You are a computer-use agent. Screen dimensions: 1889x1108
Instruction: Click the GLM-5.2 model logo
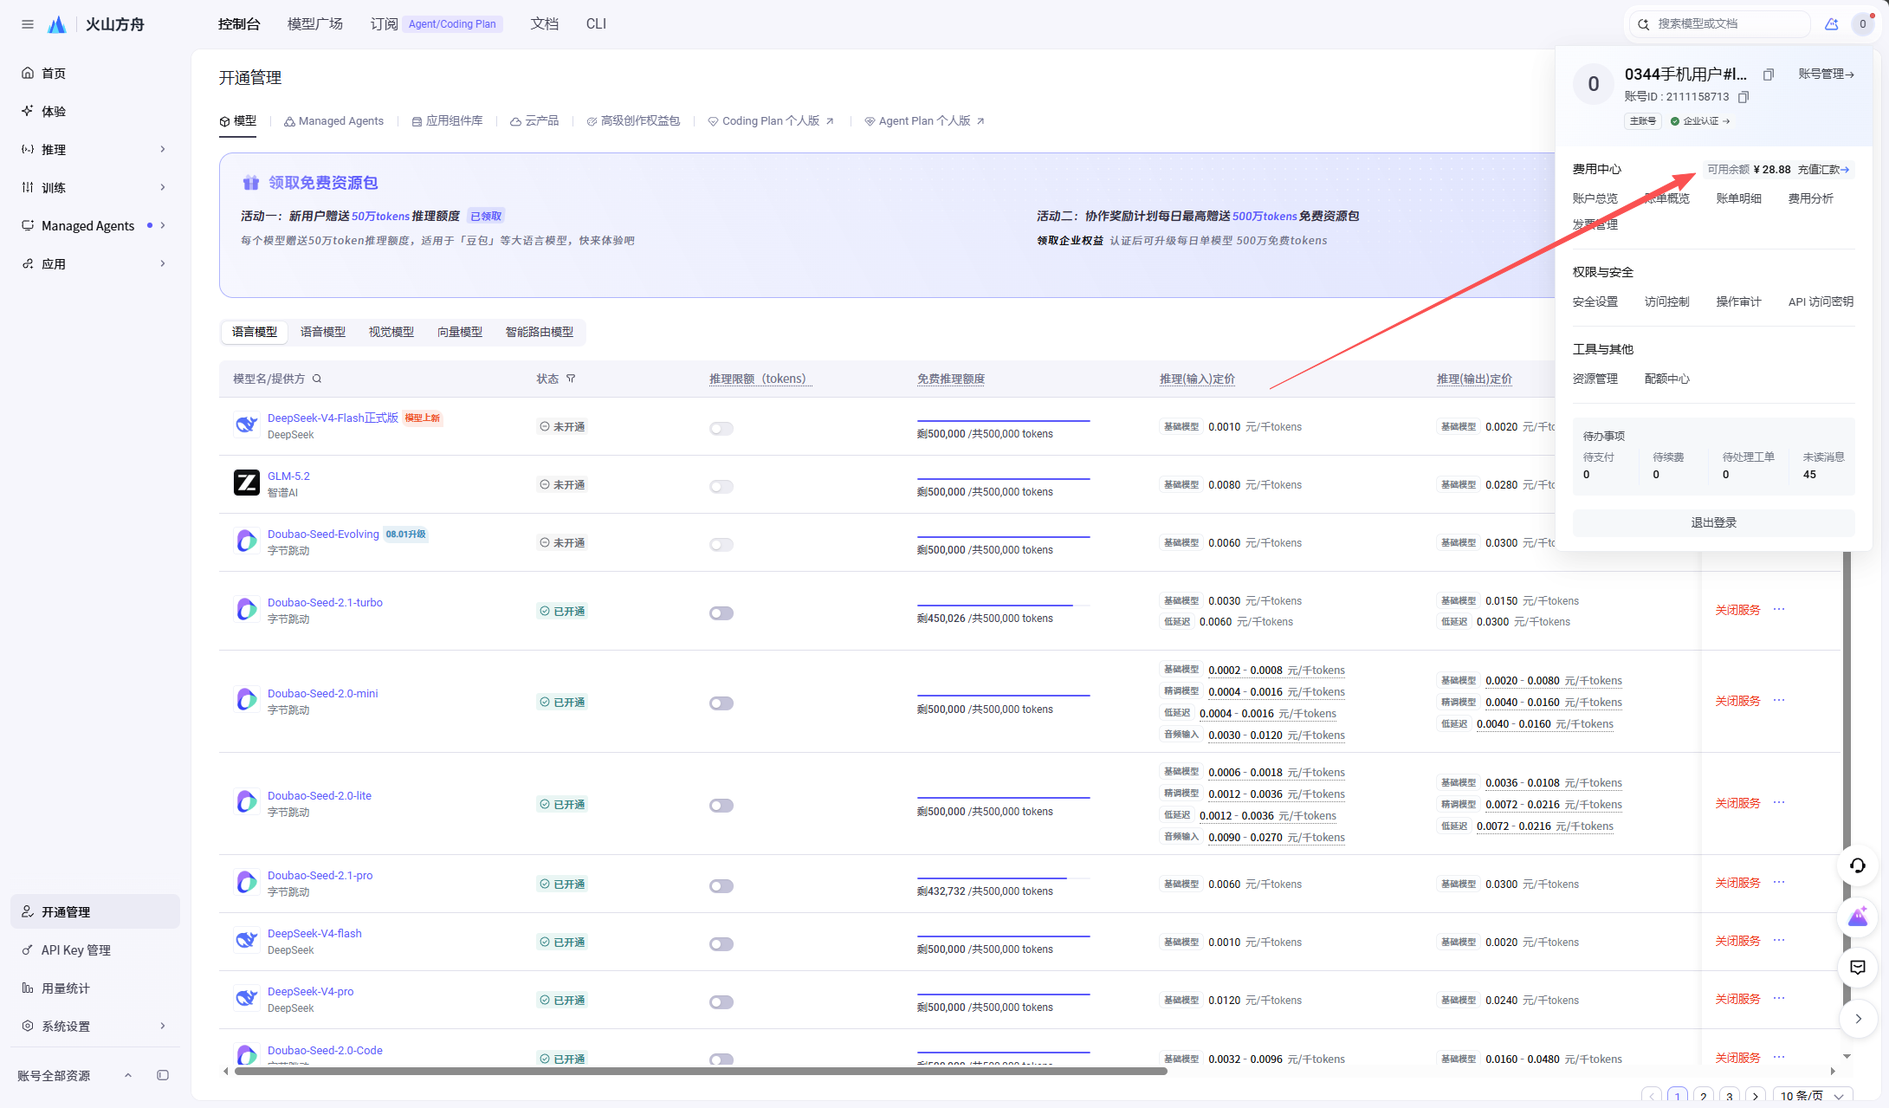pos(247,483)
